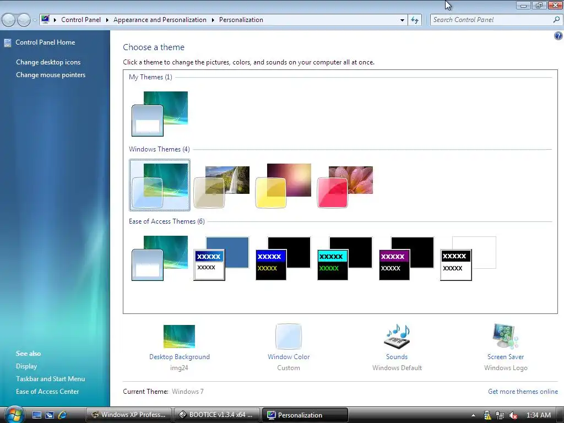Click the network tray icon
Screen dimensions: 564x423
500,415
